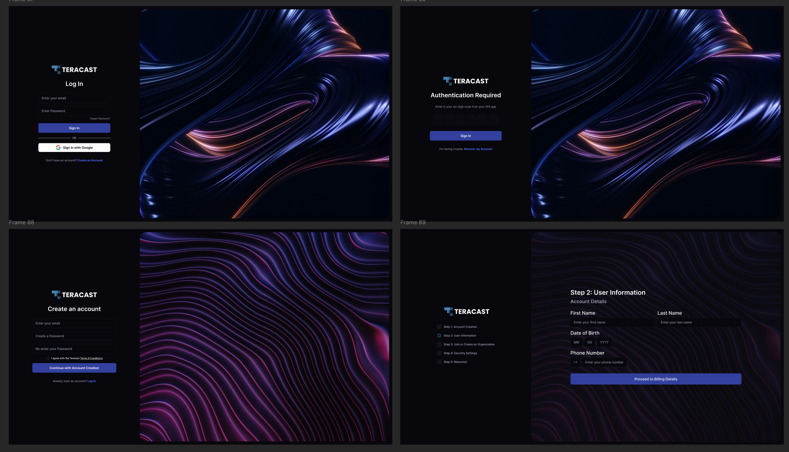Click the Sign in with Google button
The height and width of the screenshot is (452, 789).
click(x=74, y=147)
